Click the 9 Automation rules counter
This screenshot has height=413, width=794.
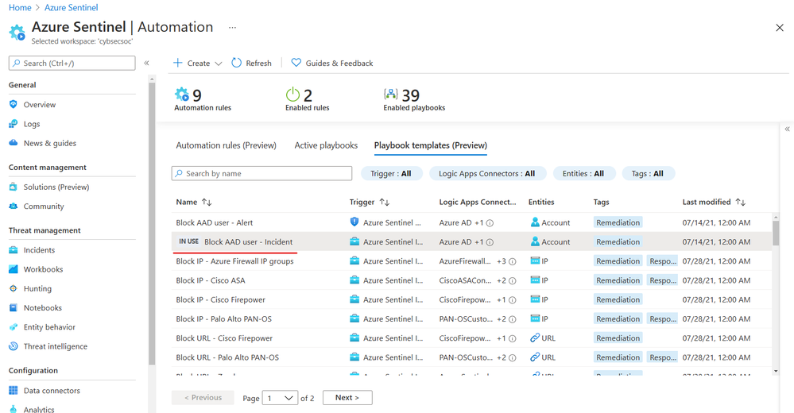(x=203, y=99)
